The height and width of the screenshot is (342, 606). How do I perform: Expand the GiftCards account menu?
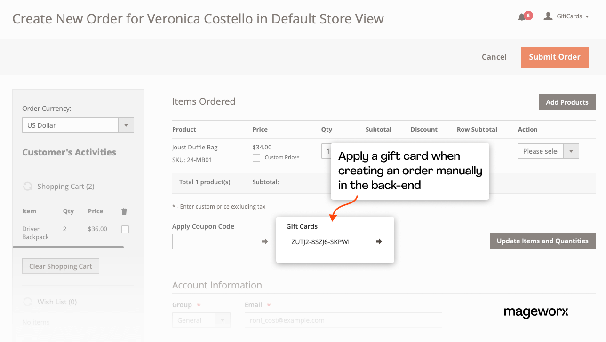(573, 16)
